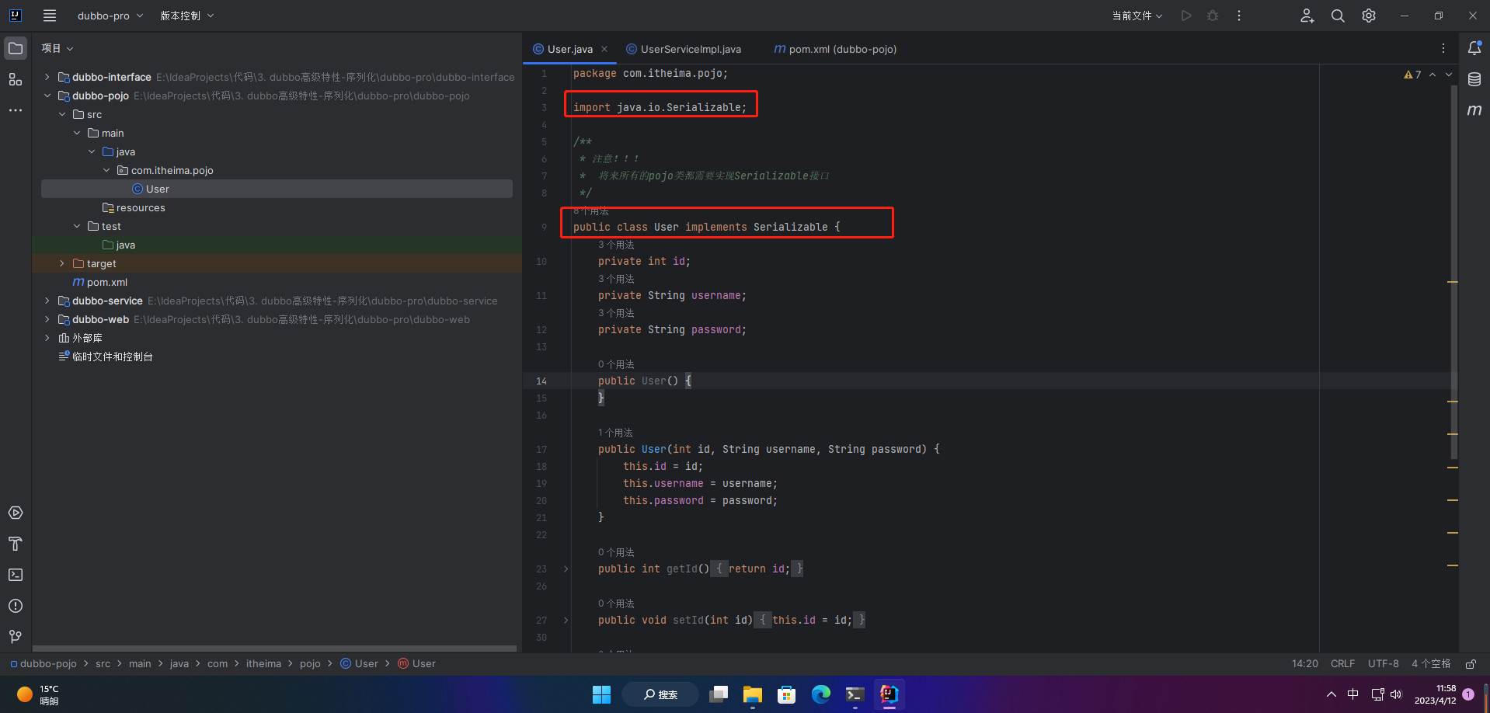1490x713 pixels.
Task: Open the main hamburger menu
Action: tap(50, 16)
